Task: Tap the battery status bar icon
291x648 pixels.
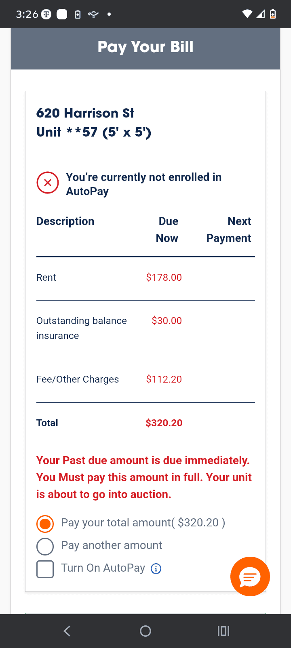Action: point(273,14)
